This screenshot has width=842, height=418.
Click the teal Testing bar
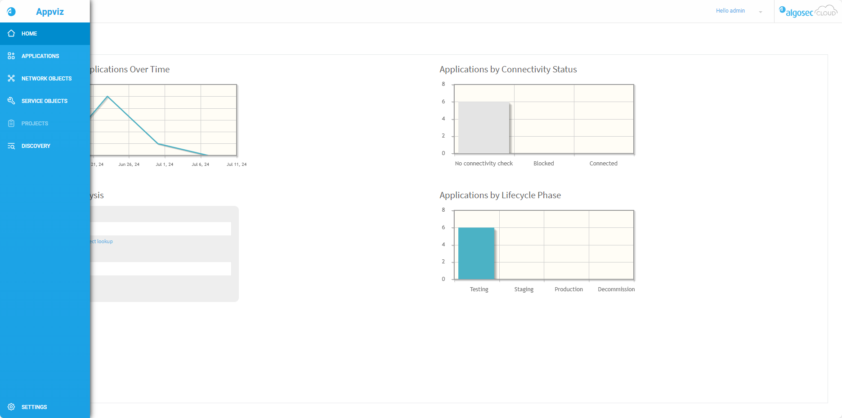tap(476, 253)
